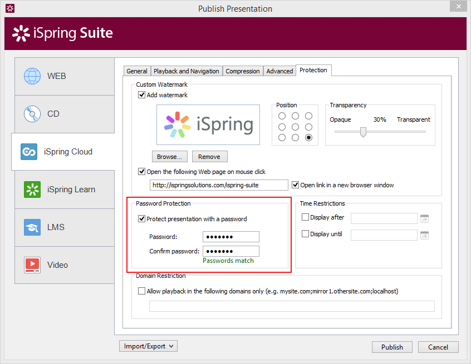Click the Confirm password field

(231, 251)
